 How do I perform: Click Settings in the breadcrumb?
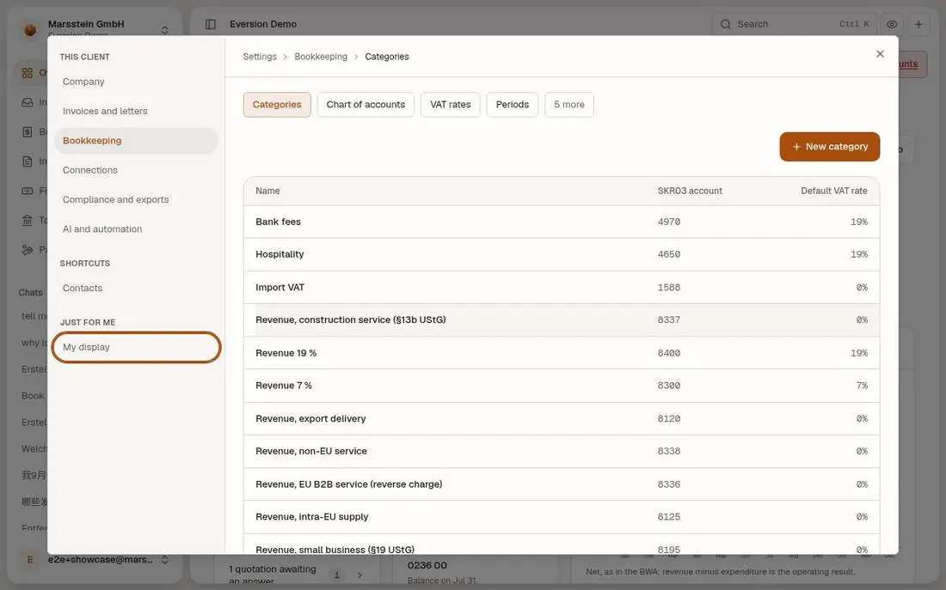point(260,57)
